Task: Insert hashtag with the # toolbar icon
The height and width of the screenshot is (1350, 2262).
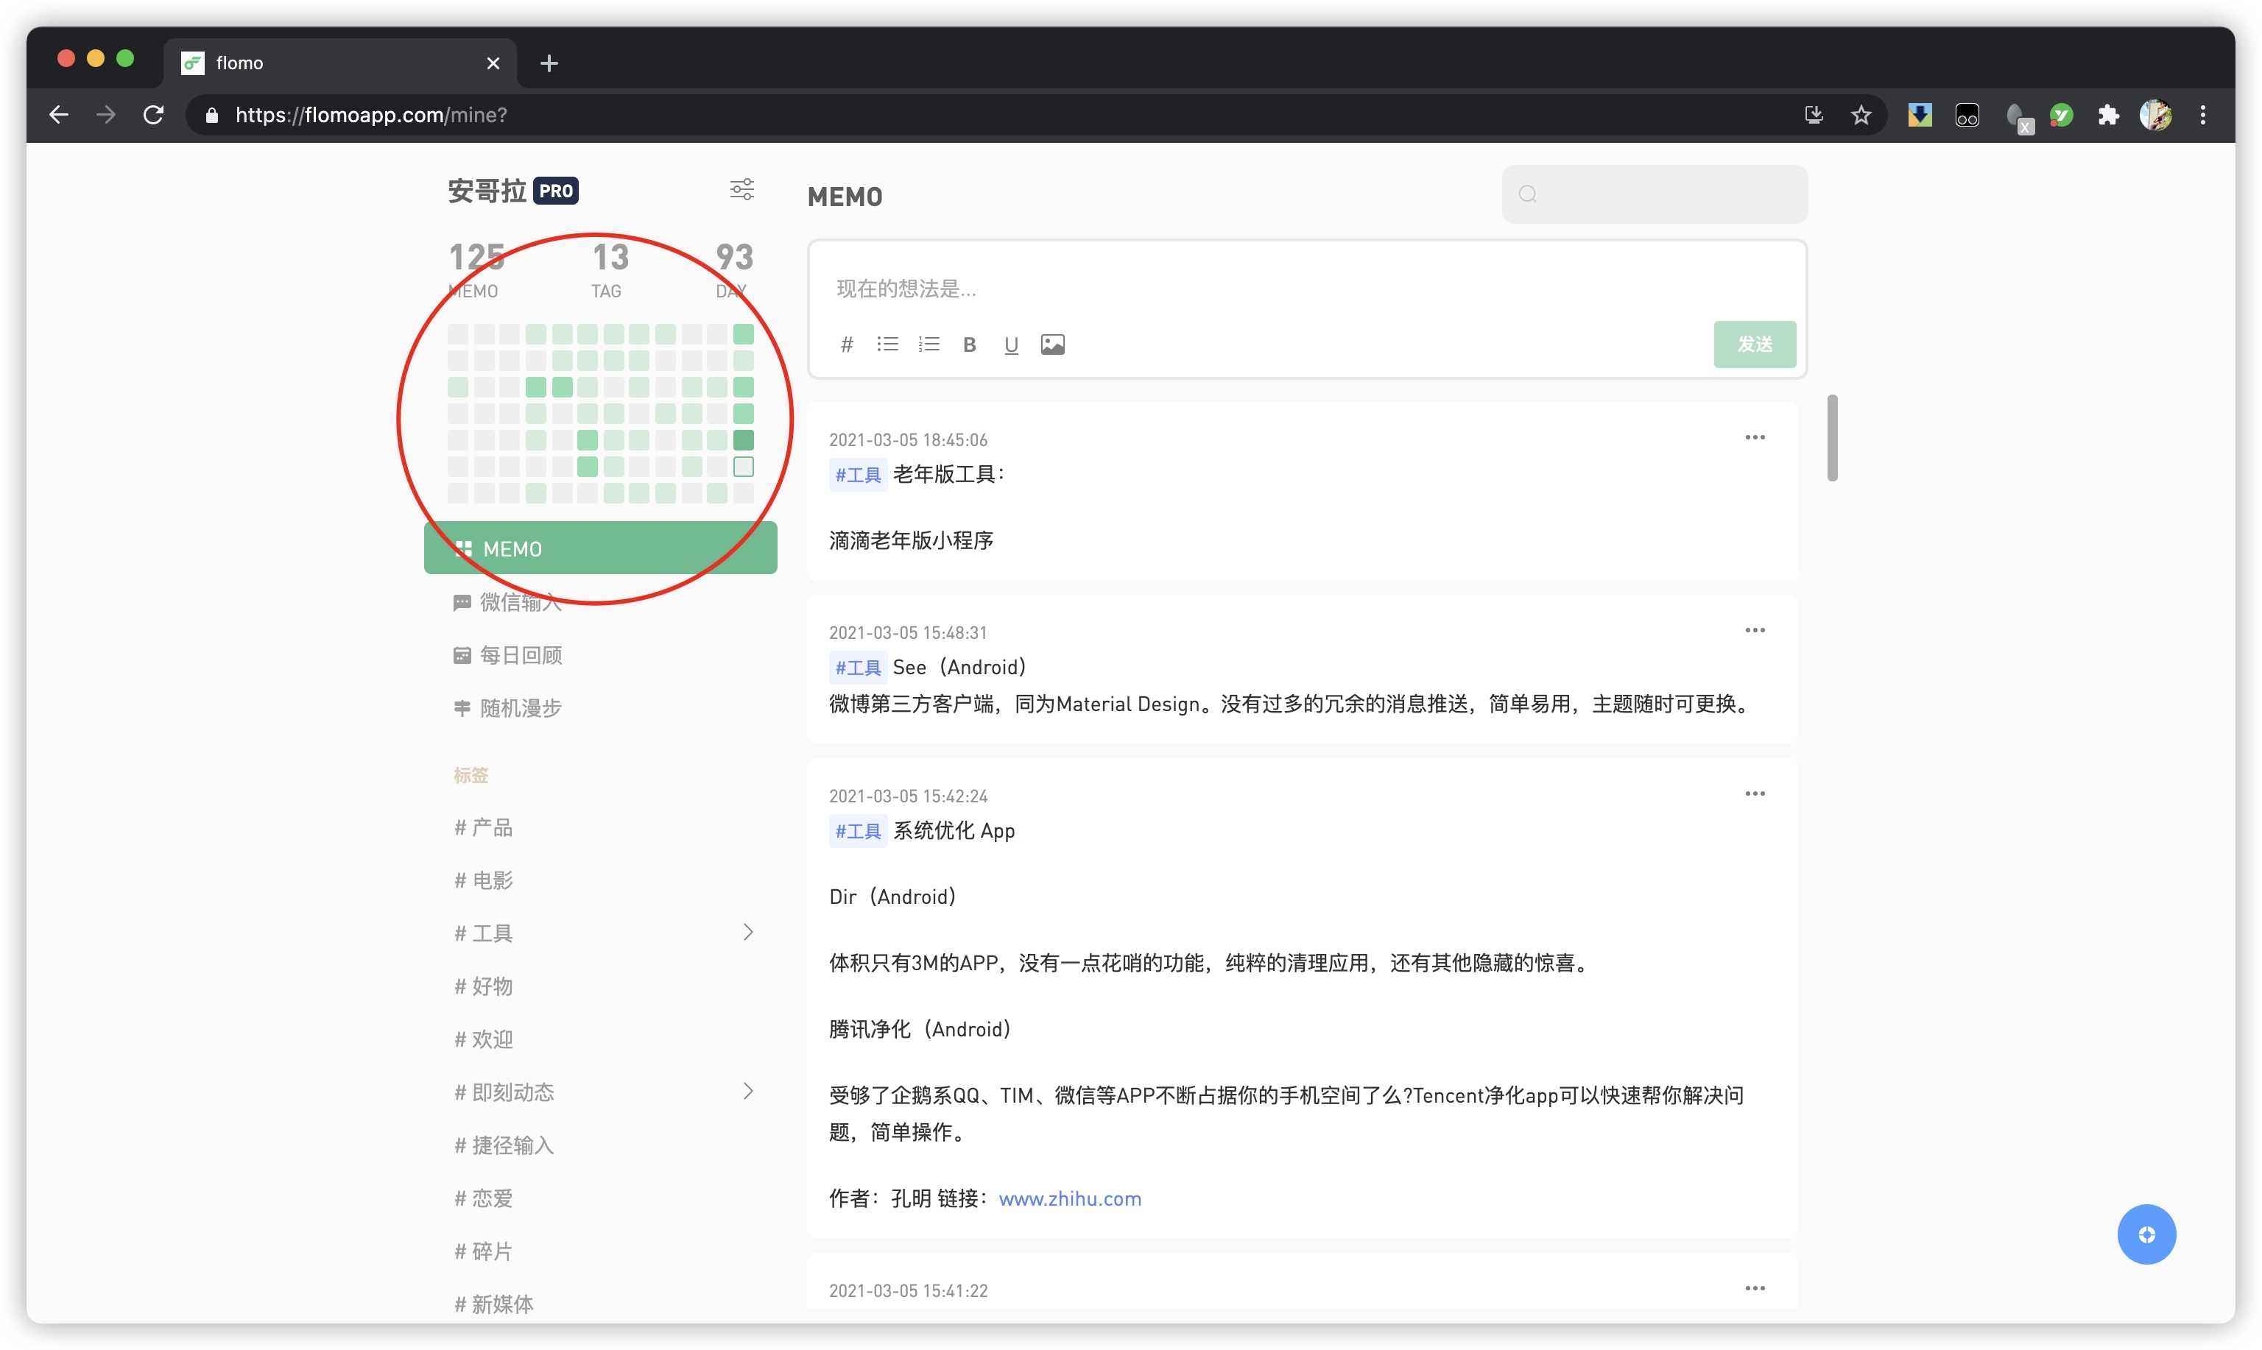Action: coord(846,344)
